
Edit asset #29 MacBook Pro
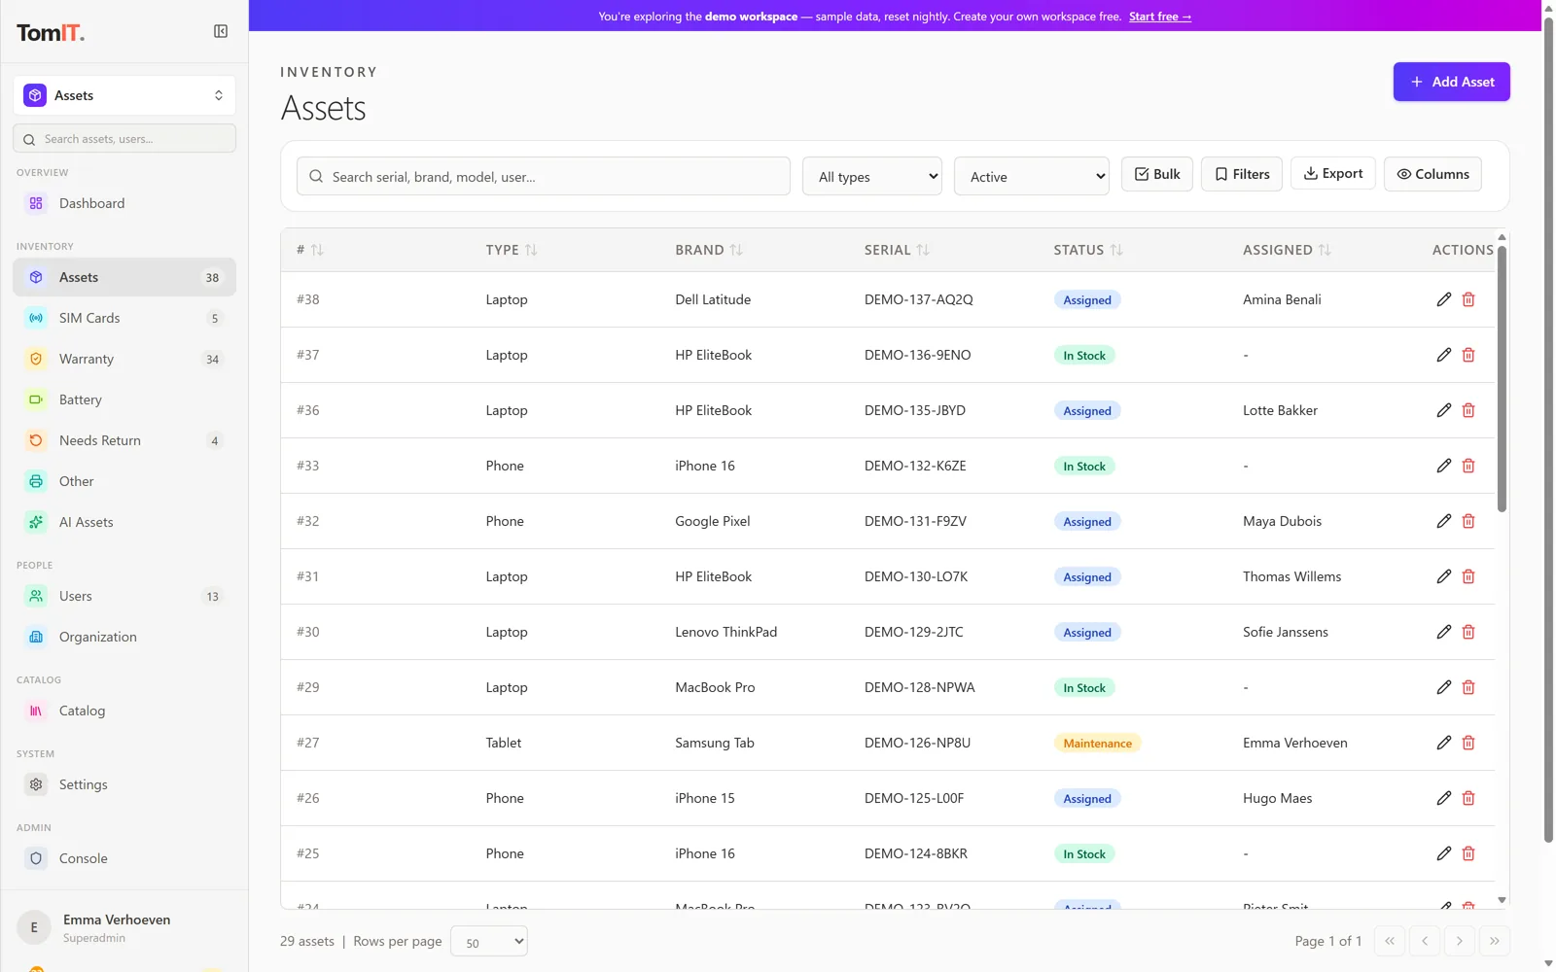pos(1444,687)
